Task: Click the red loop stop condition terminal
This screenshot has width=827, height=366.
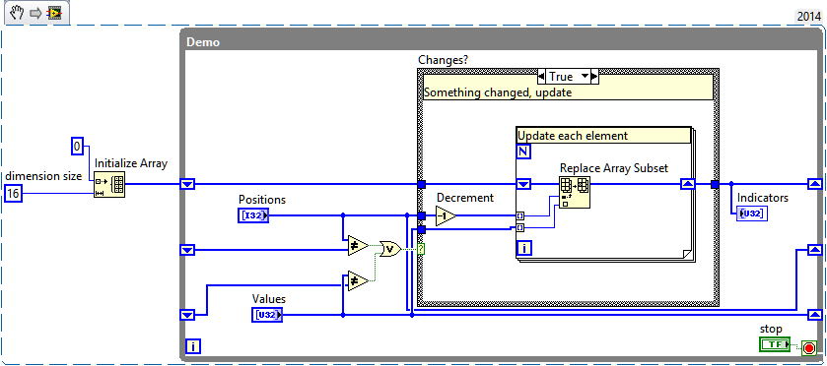Action: [808, 347]
